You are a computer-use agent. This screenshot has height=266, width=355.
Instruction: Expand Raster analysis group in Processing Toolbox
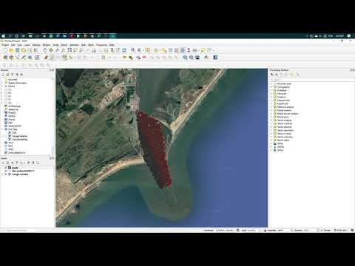tap(271, 110)
